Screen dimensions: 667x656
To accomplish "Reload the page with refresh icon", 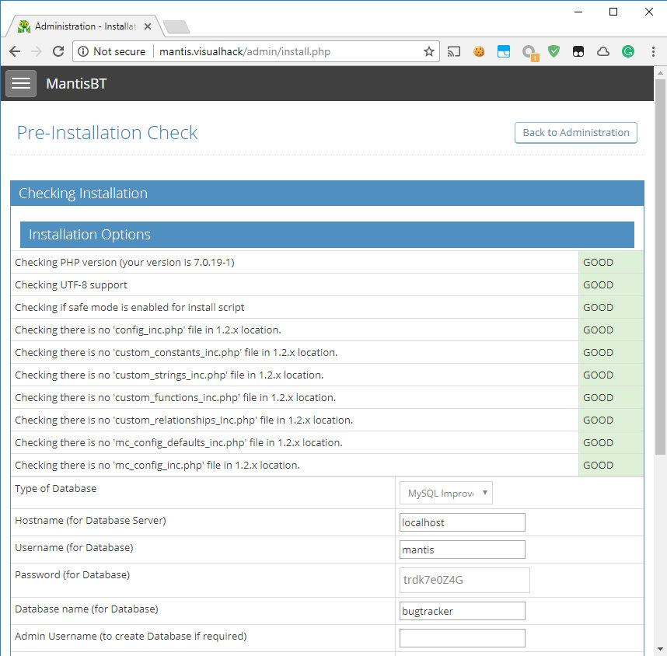I will tap(58, 51).
